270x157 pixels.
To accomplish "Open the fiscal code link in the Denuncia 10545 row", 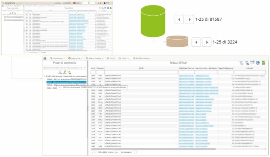I will [186, 99].
